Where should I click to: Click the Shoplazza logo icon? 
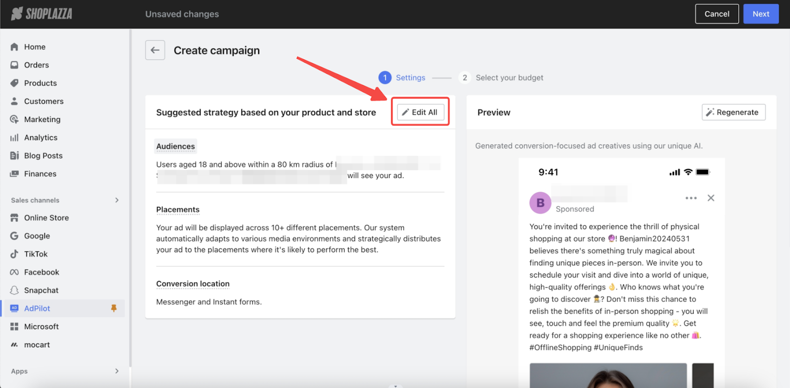(17, 14)
